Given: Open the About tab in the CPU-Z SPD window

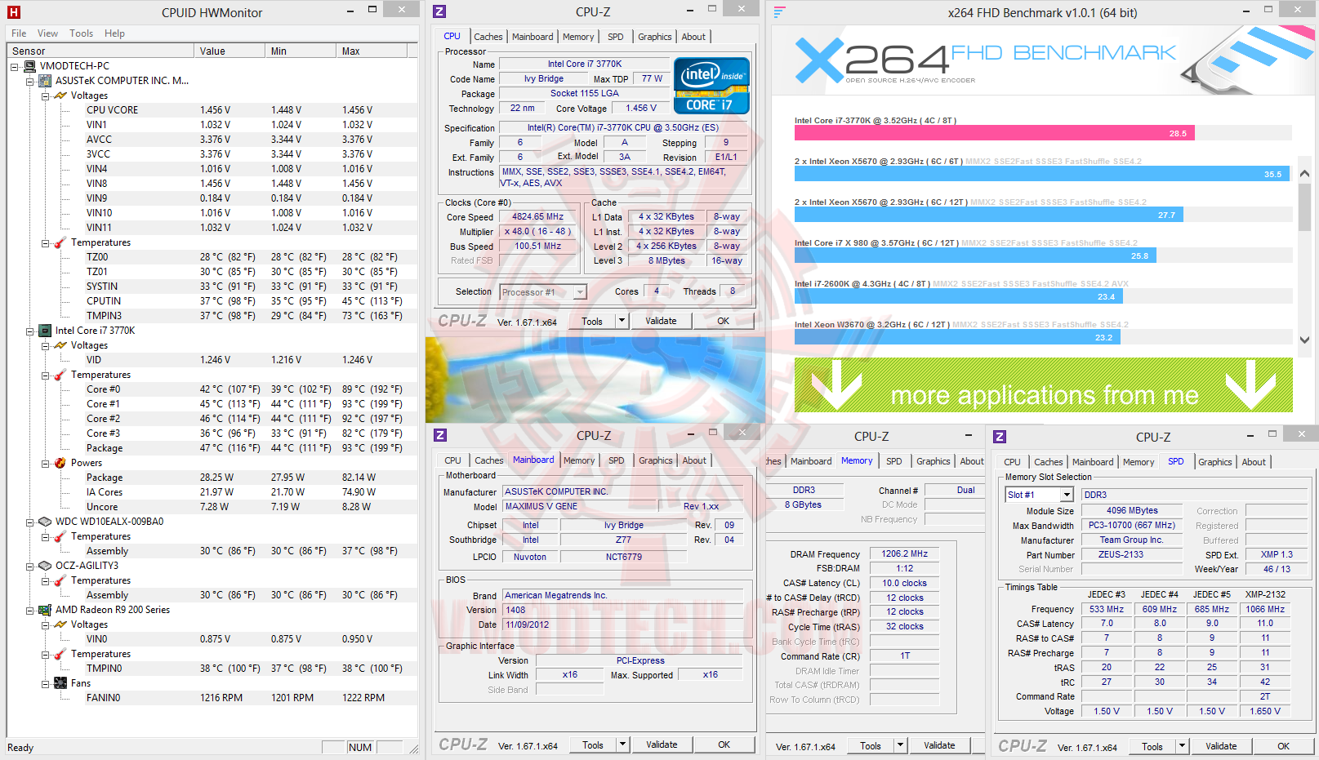Looking at the screenshot, I should point(1254,462).
